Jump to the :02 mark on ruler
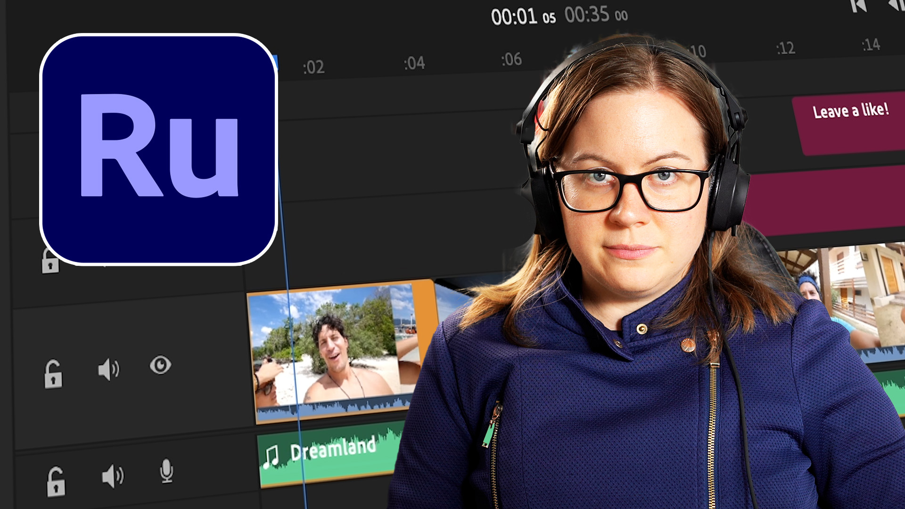The height and width of the screenshot is (509, 905). 313,67
